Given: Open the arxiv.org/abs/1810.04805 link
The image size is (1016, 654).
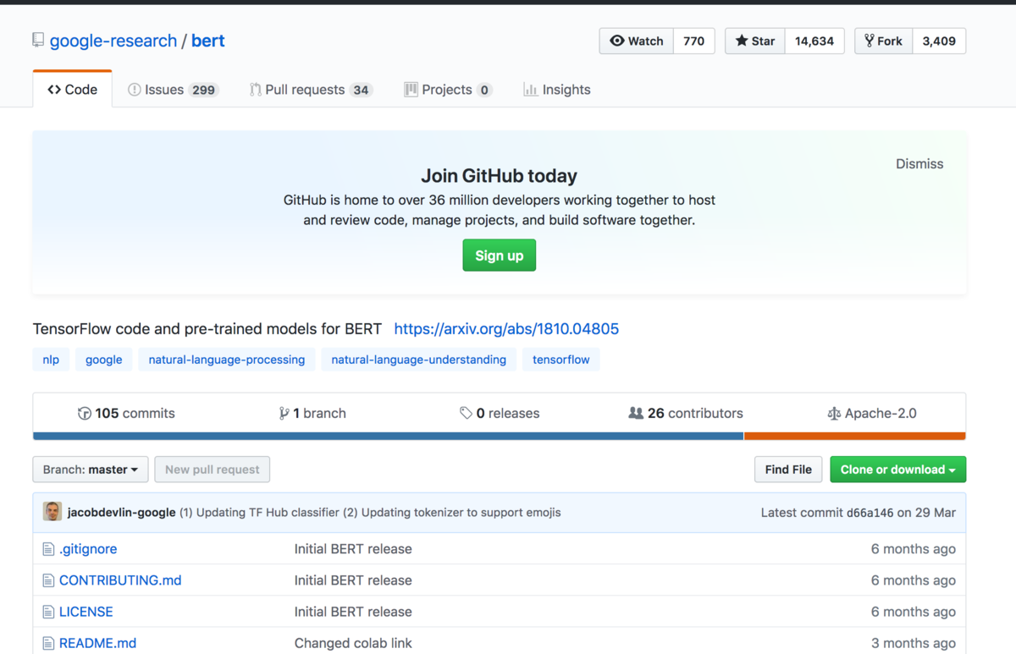Looking at the screenshot, I should click(x=506, y=328).
